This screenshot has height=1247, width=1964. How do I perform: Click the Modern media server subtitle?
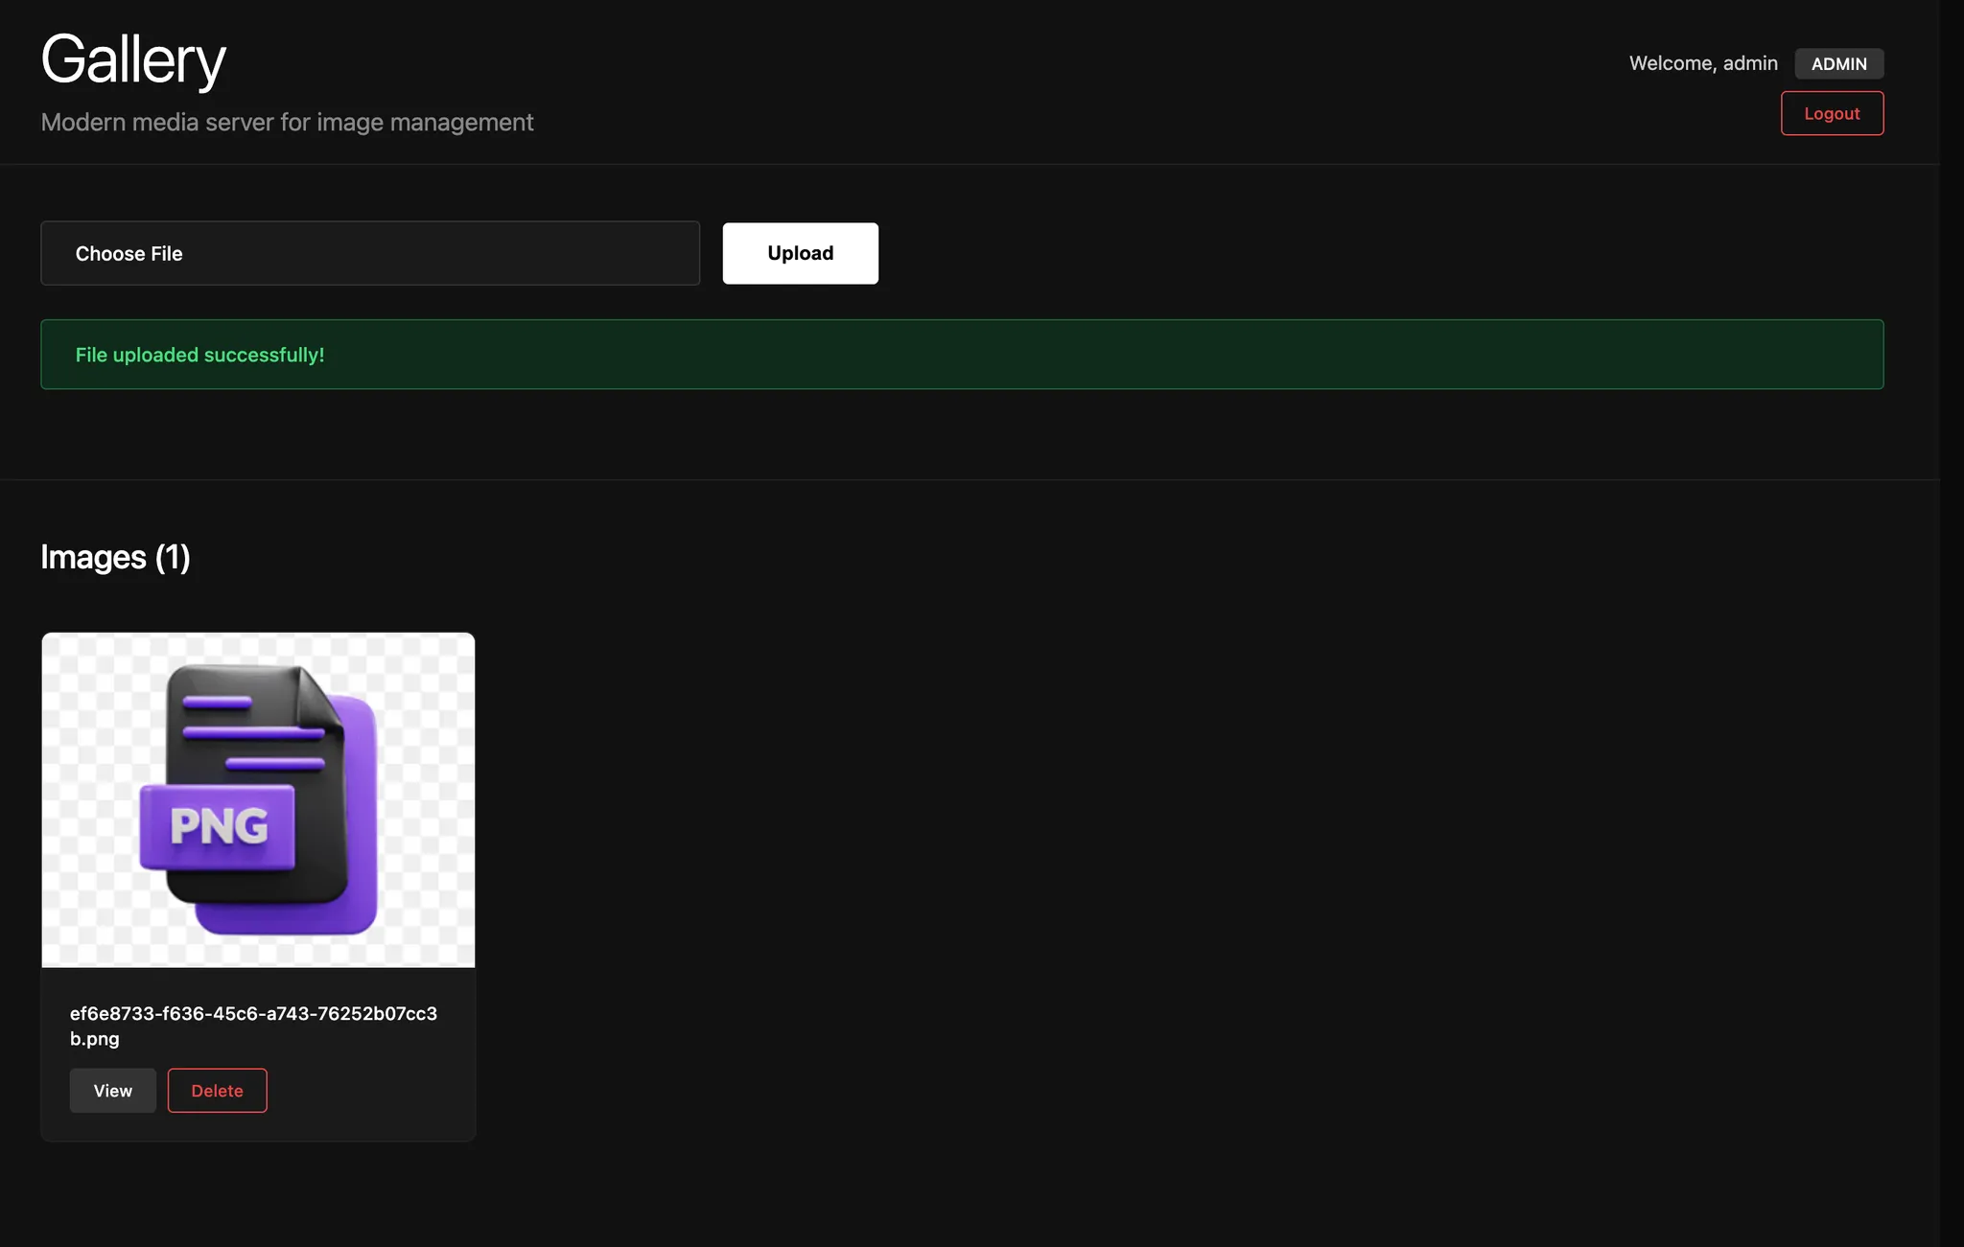point(287,123)
